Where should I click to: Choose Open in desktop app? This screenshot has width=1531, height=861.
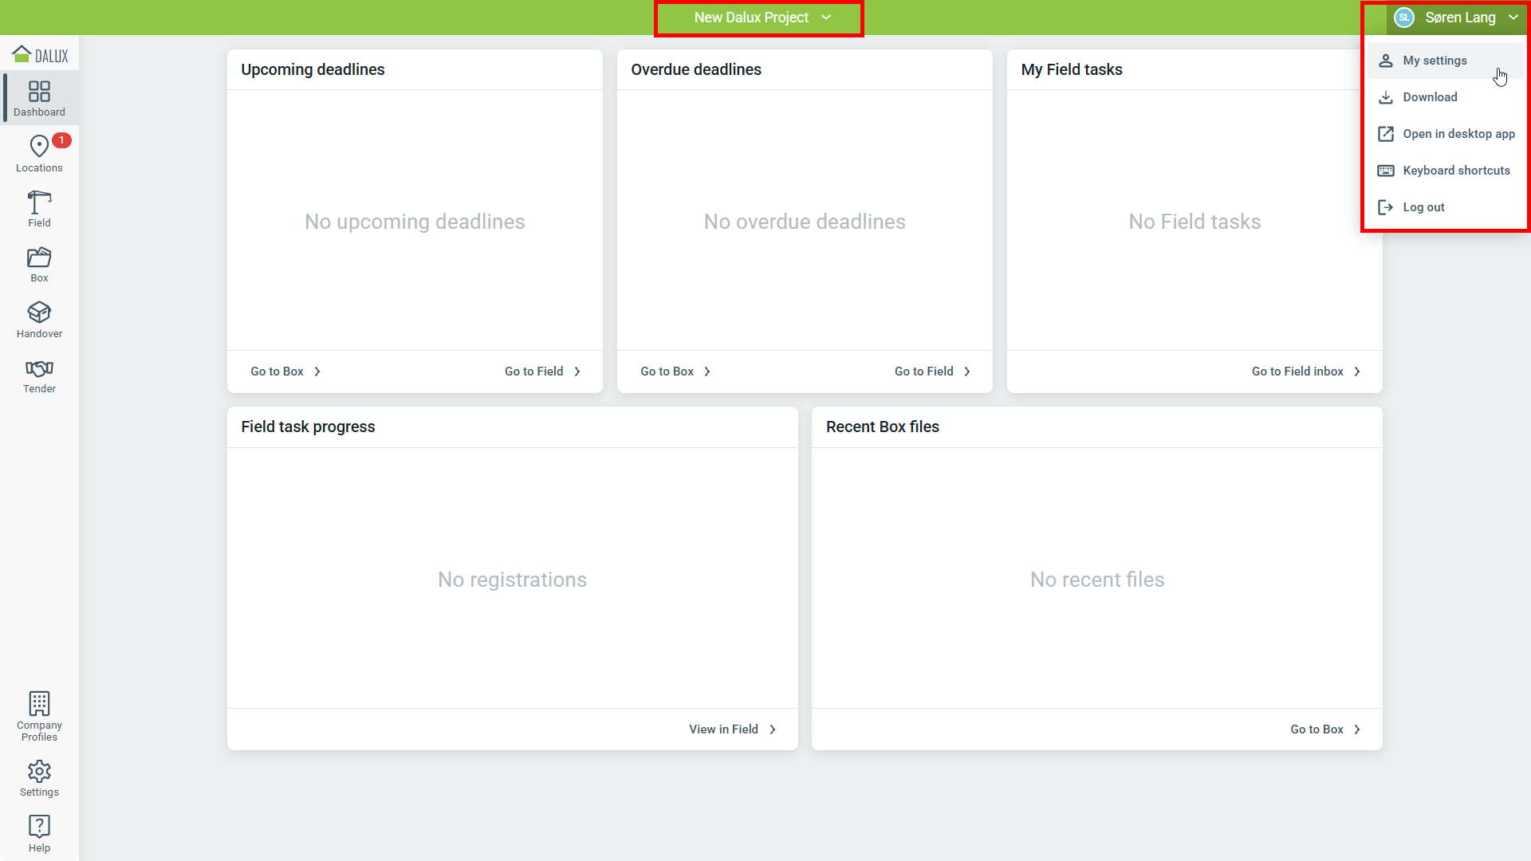pos(1458,134)
